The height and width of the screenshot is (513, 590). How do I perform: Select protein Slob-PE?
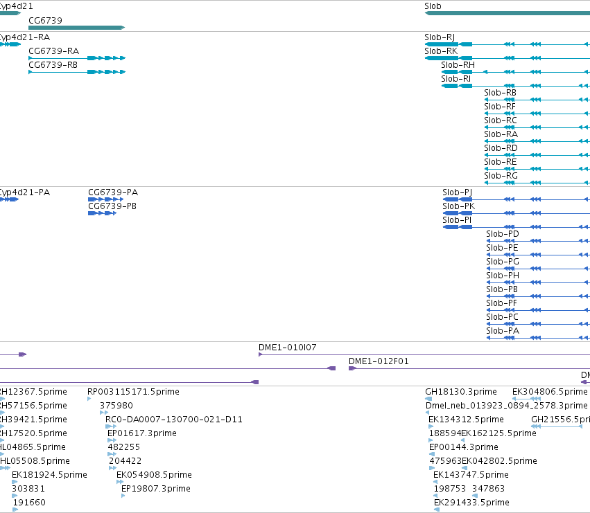[538, 255]
